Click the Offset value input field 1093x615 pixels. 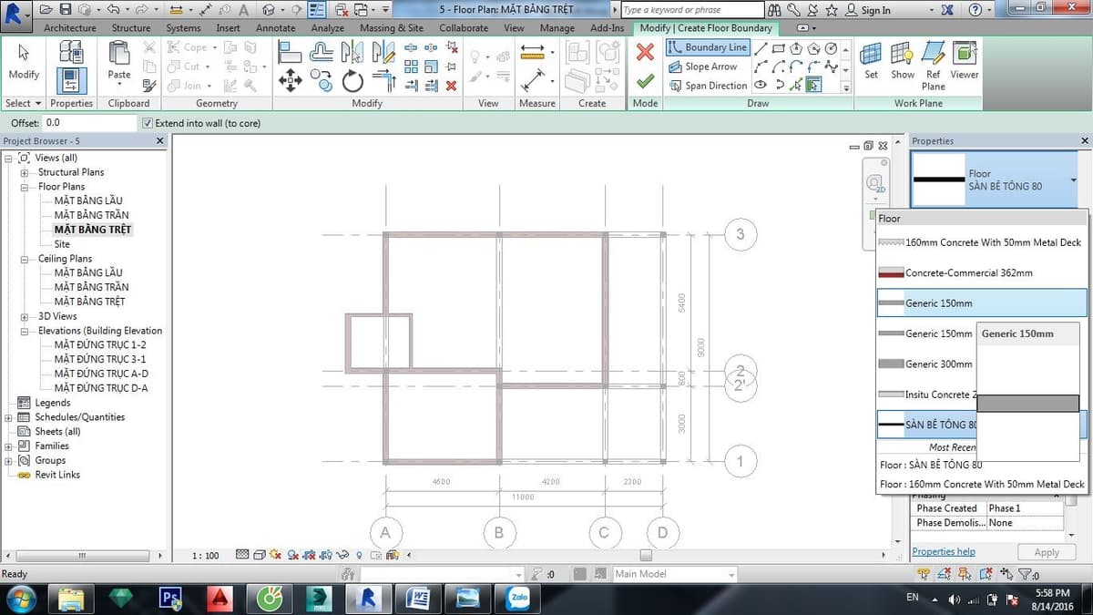point(88,122)
